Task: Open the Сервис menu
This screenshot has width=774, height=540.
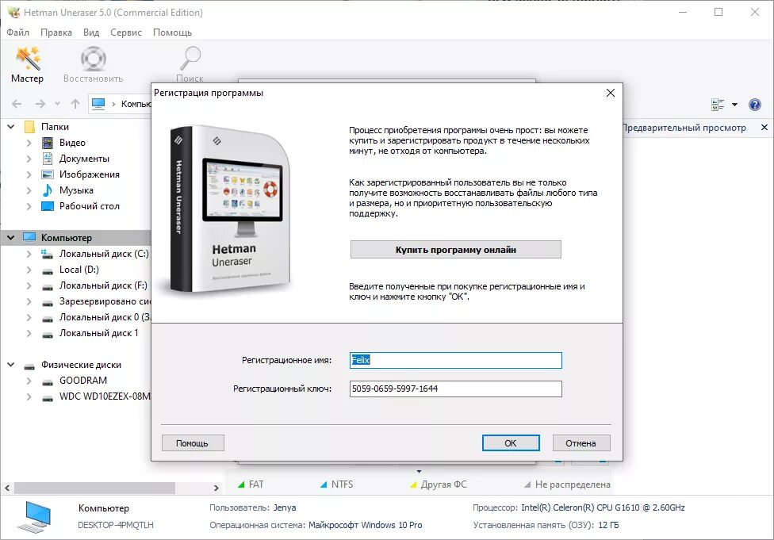Action: point(126,32)
